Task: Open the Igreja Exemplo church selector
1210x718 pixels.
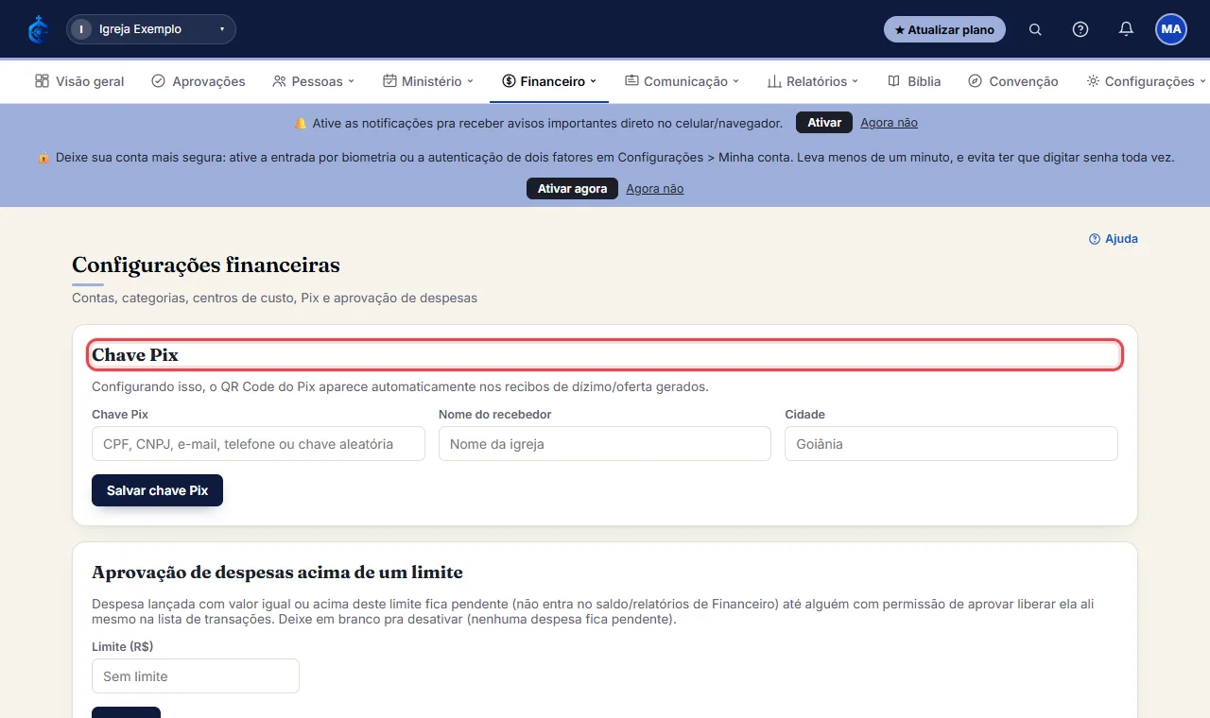Action: coord(151,29)
